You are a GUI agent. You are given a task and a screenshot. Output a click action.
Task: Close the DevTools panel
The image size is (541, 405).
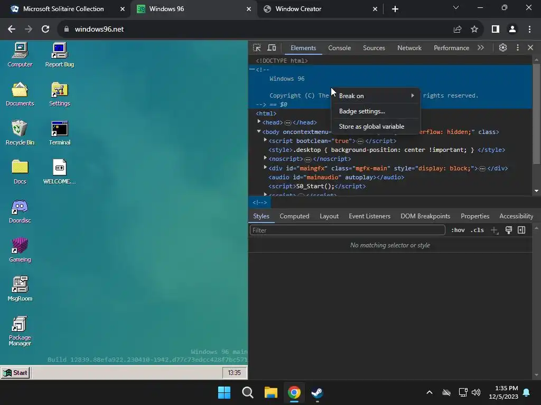[530, 47]
